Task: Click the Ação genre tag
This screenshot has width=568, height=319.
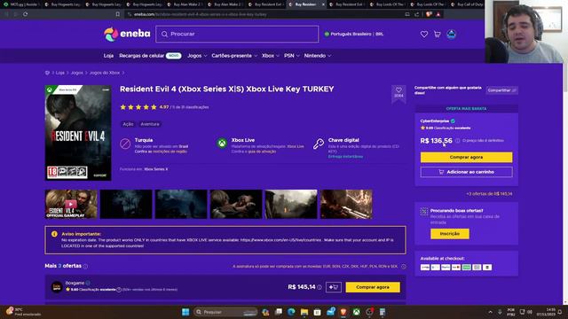Action: pos(128,124)
